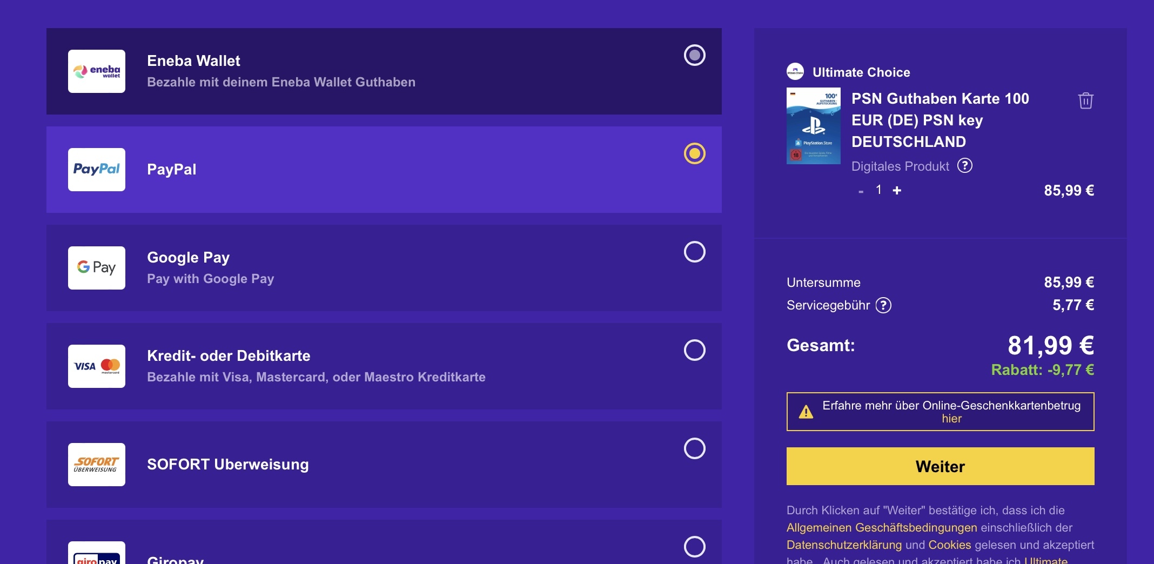This screenshot has width=1154, height=564.
Task: Open the 'hier' gift card fraud link
Action: 951,419
